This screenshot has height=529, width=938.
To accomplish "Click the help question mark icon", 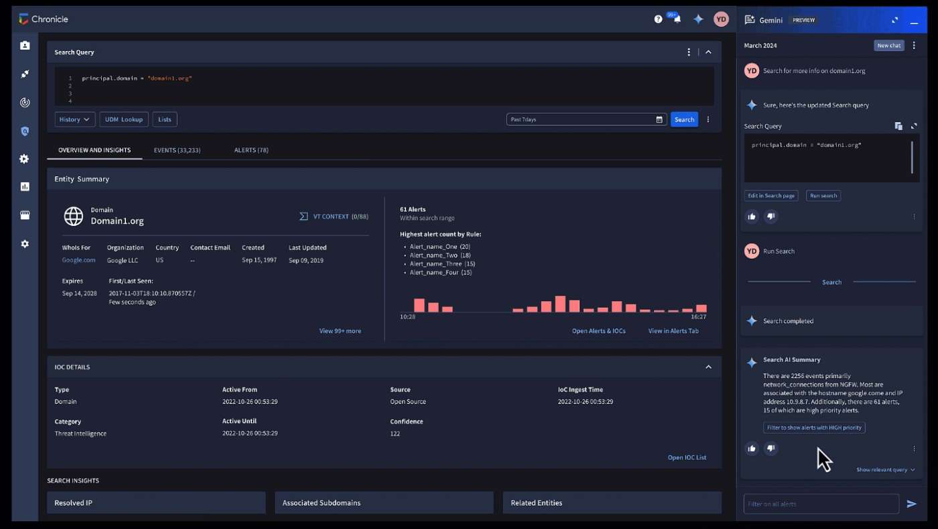I will (x=658, y=19).
